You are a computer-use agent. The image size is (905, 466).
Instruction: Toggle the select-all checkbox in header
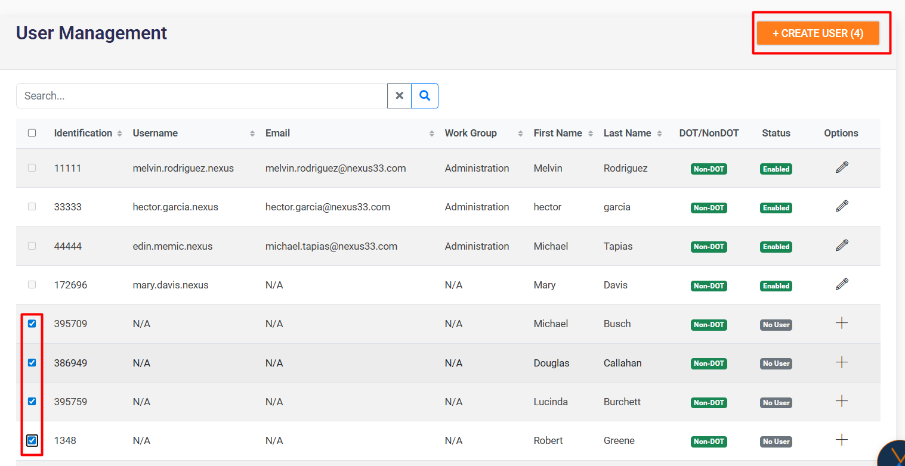pos(32,133)
